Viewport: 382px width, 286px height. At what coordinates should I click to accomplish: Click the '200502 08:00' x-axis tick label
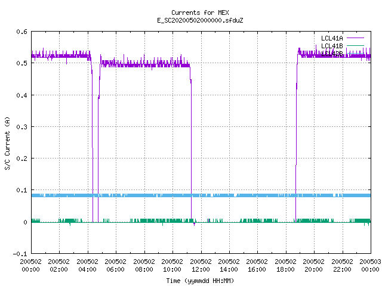(144, 265)
